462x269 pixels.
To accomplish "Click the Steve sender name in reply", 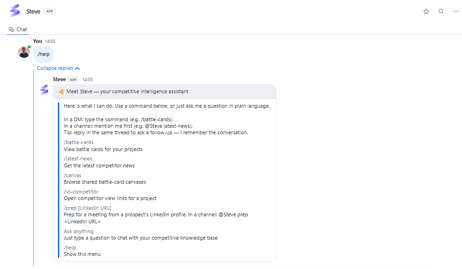I will tap(60, 79).
